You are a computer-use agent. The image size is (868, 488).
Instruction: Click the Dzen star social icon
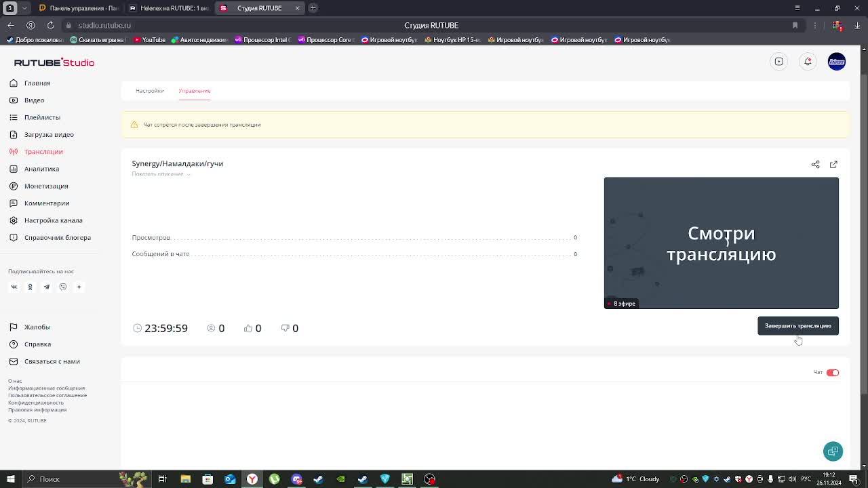pos(79,287)
